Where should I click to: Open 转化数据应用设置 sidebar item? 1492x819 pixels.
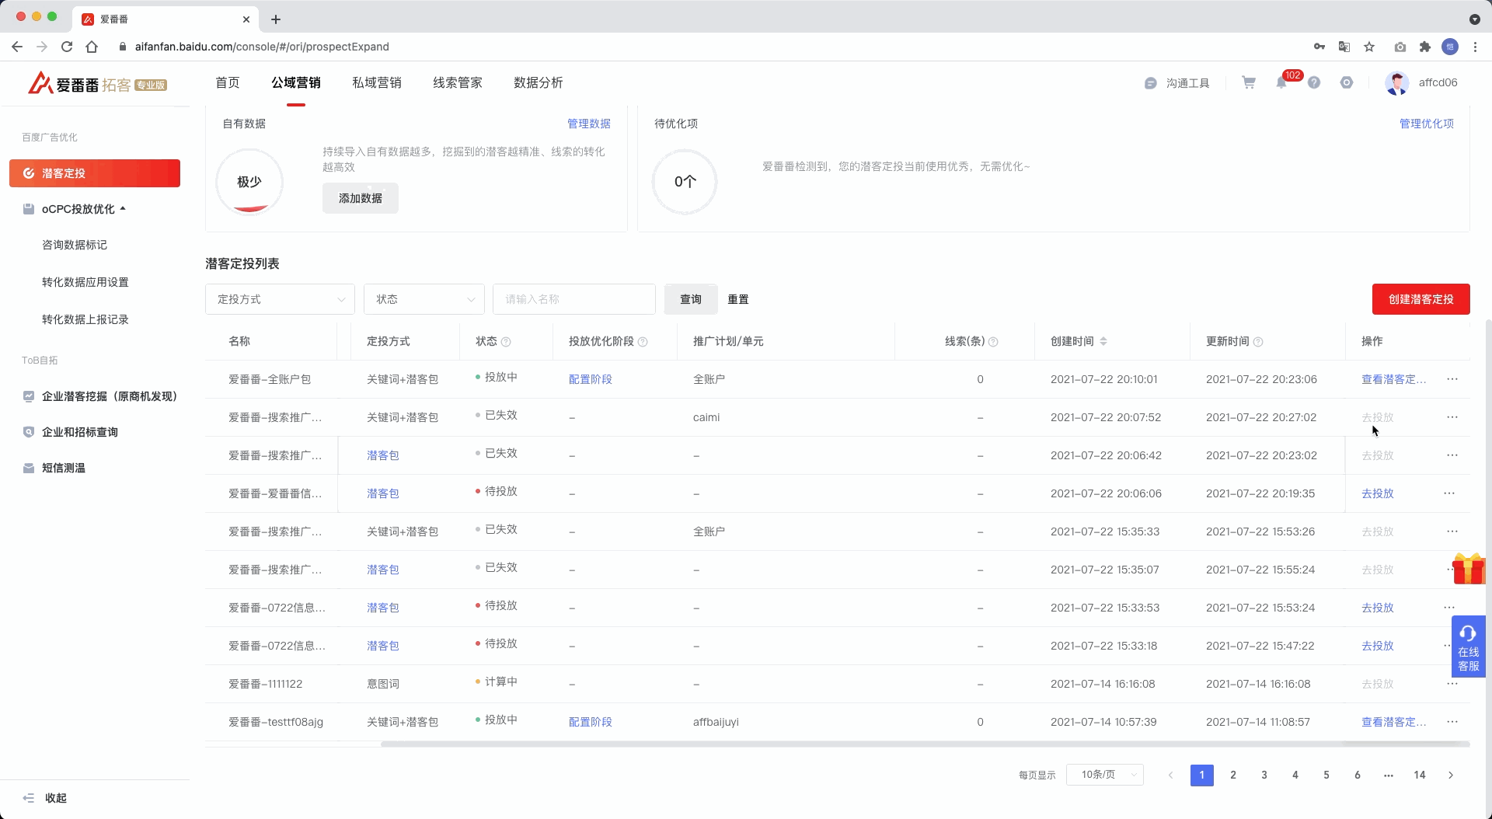pos(85,282)
